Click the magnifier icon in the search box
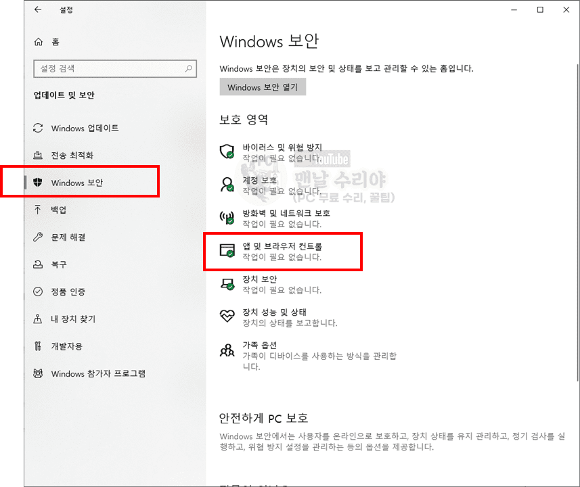This screenshot has width=580, height=487. pyautogui.click(x=189, y=68)
